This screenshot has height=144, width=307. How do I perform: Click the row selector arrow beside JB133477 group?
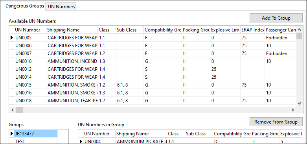[x=11, y=134]
